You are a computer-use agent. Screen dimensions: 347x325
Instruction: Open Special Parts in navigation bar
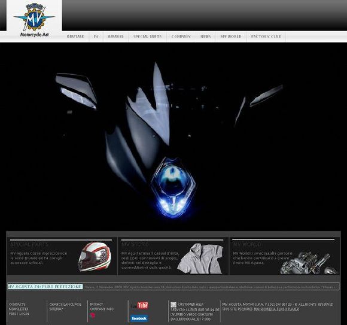click(148, 37)
